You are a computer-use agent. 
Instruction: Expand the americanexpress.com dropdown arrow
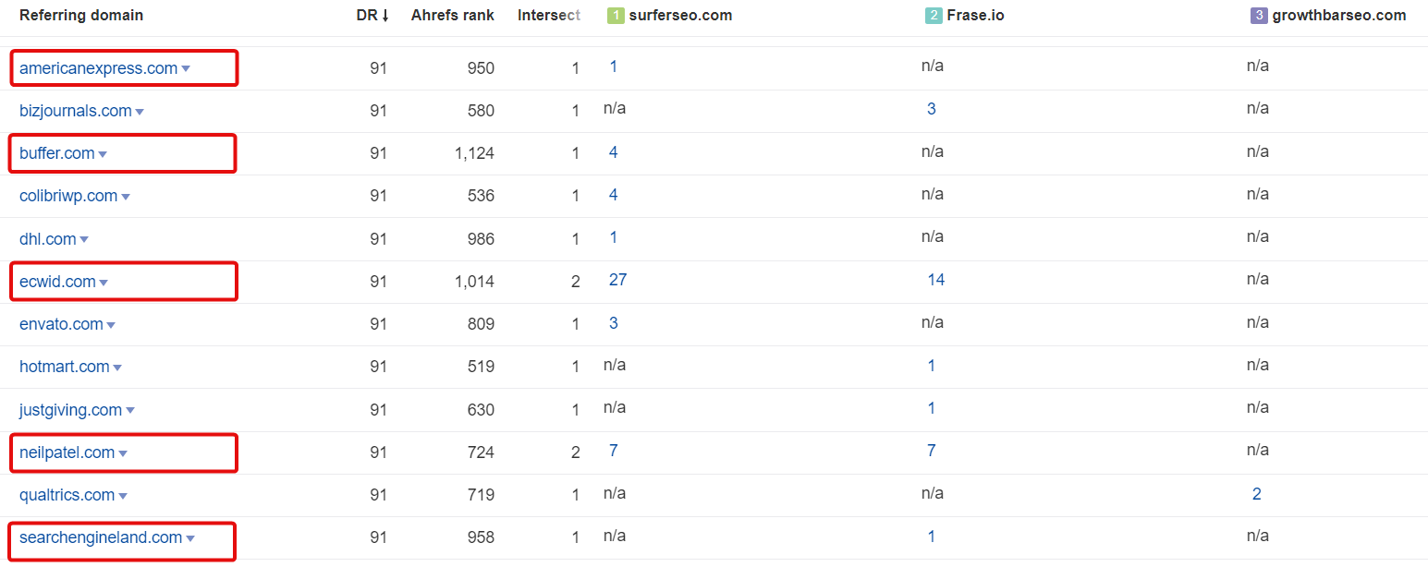coord(186,69)
